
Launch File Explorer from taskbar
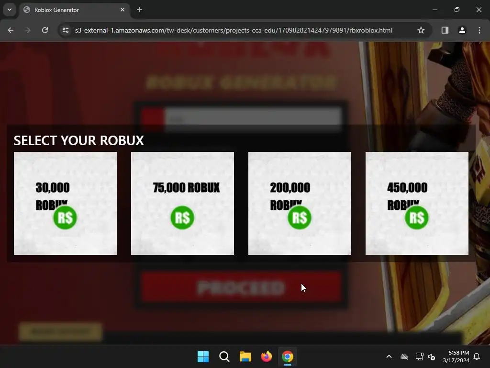pos(245,356)
